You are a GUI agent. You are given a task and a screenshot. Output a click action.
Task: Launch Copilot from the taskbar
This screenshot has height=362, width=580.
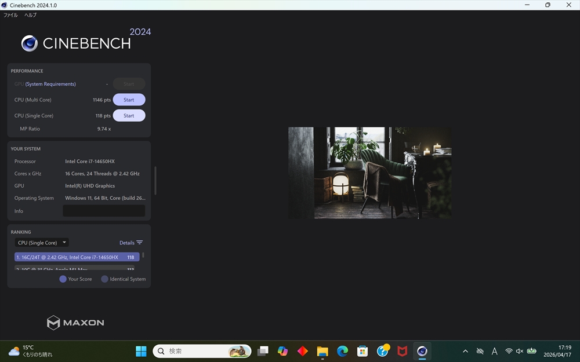(x=282, y=351)
